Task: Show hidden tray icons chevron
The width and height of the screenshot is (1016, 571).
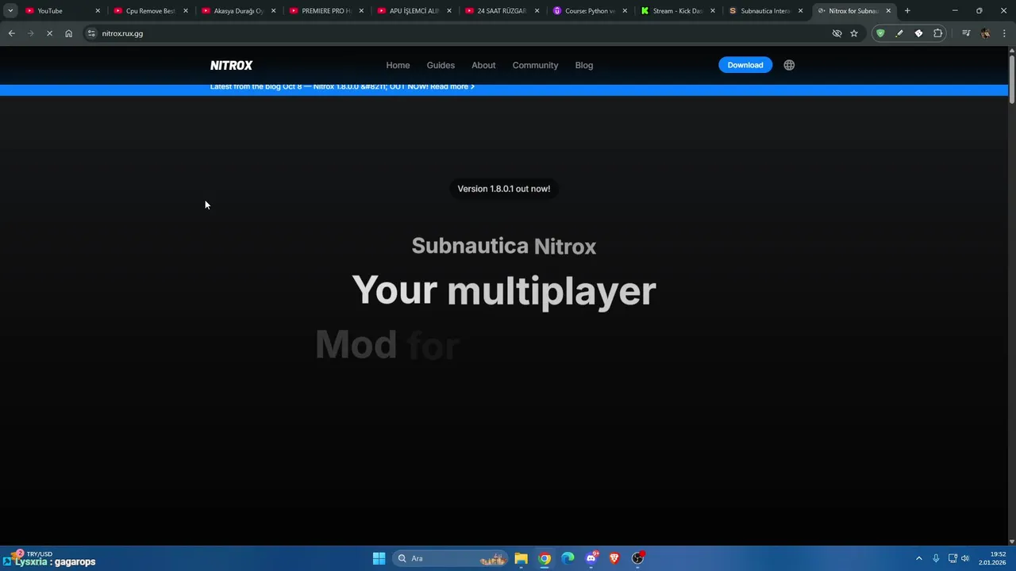Action: point(919,558)
